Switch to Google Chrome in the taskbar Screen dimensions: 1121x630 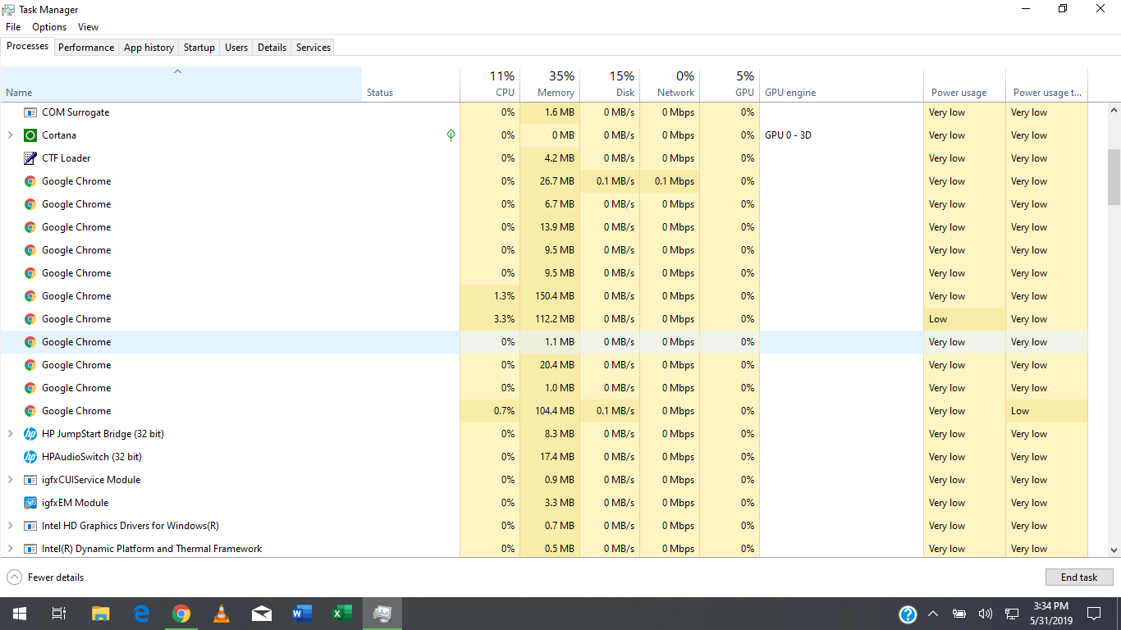[181, 614]
